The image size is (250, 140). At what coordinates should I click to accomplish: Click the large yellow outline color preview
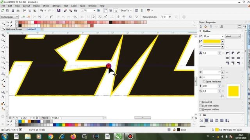point(233,91)
